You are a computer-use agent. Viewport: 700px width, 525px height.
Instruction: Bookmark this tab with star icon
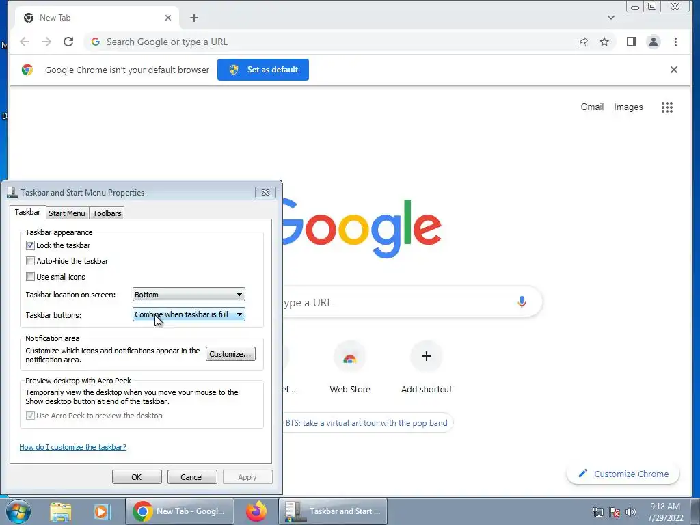[604, 42]
